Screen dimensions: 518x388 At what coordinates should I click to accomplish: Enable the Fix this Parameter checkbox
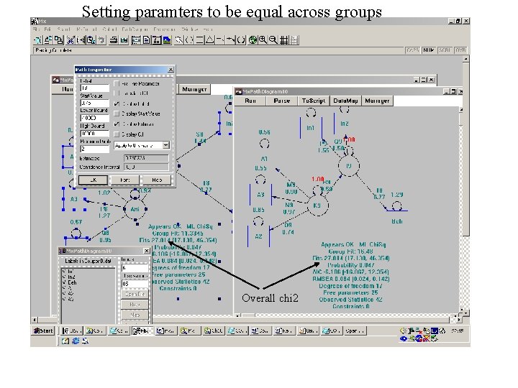(x=117, y=83)
